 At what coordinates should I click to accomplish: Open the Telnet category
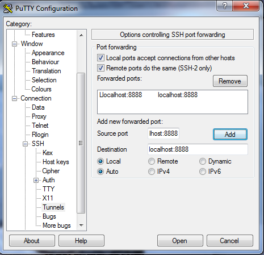[x=40, y=126]
